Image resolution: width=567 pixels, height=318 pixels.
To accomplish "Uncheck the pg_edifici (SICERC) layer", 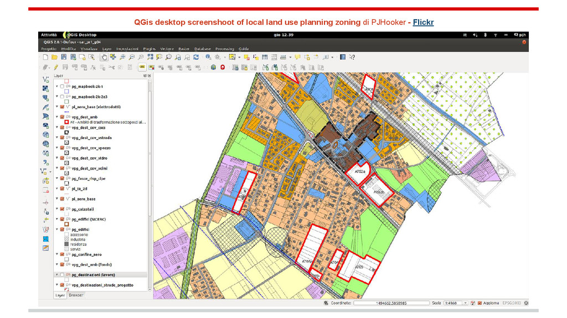I will coord(62,219).
